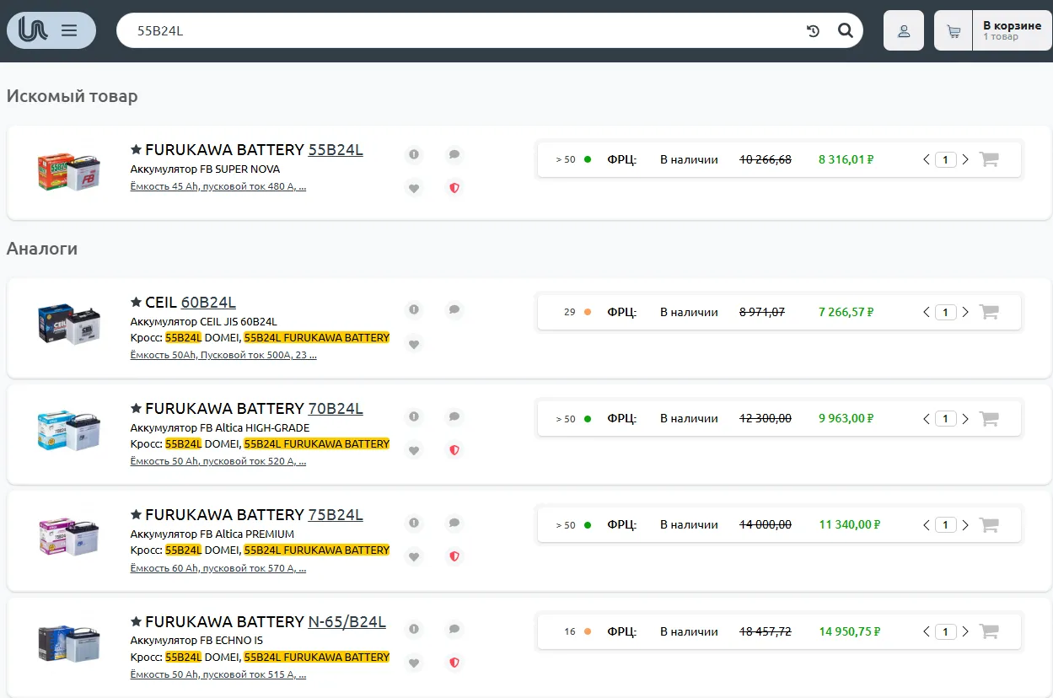Toggle favorite heart for FURUKAWA 55B24L
The width and height of the screenshot is (1053, 698).
coord(413,189)
